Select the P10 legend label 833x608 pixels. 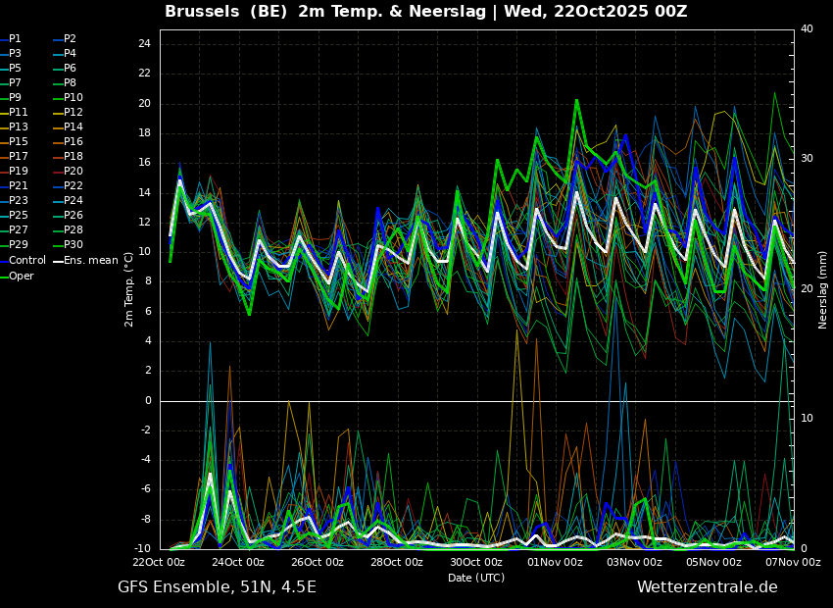[73, 98]
